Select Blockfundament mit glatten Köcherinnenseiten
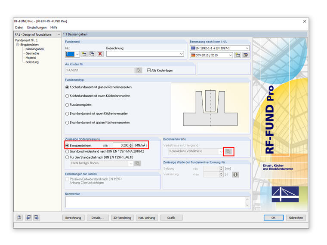This screenshot has width=327, height=245. tap(67, 122)
